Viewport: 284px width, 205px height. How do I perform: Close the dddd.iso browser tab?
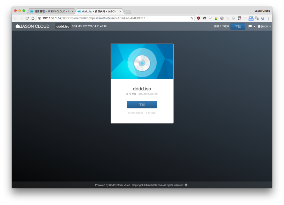coord(120,11)
